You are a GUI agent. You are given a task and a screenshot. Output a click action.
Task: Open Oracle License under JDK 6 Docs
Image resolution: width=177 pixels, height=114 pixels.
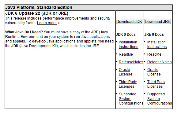pyautogui.click(x=126, y=72)
